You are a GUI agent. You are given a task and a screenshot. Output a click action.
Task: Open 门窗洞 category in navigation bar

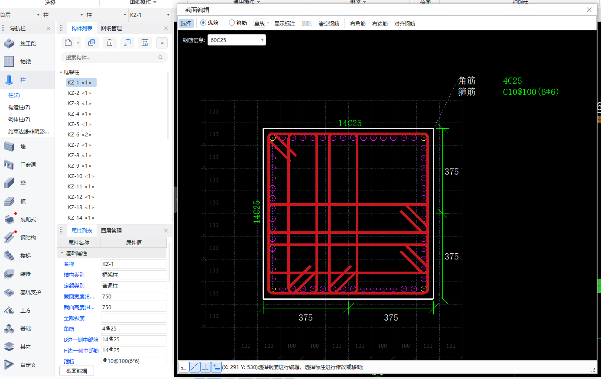click(x=28, y=165)
